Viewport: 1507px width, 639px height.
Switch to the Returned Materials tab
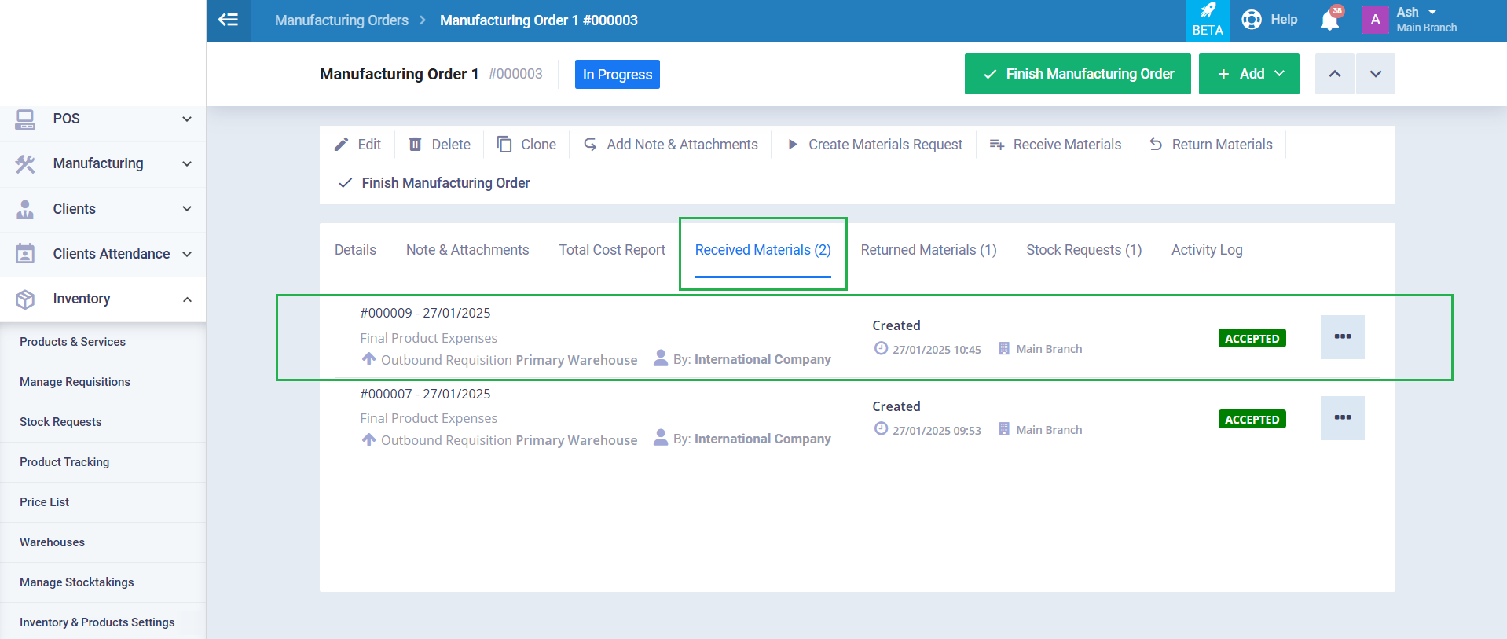(928, 250)
